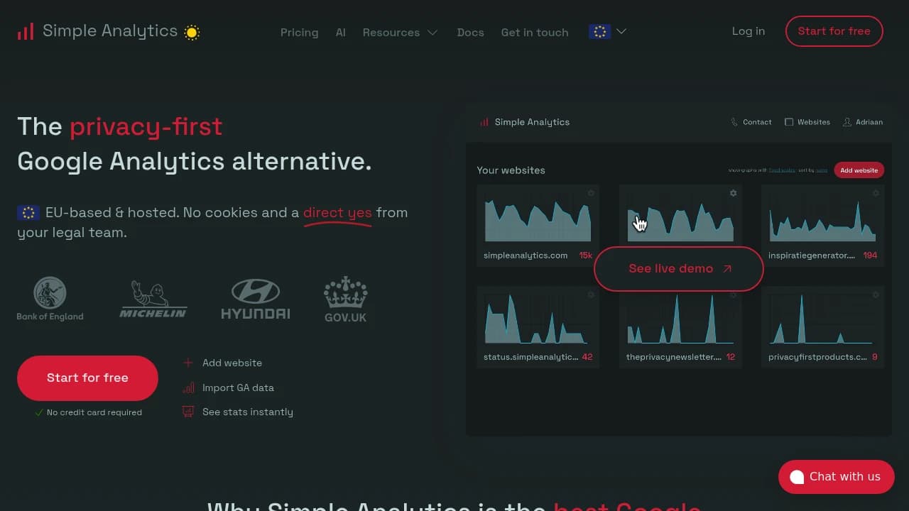
Task: Click the demo dashboard Simple Analytics logo
Action: (525, 122)
